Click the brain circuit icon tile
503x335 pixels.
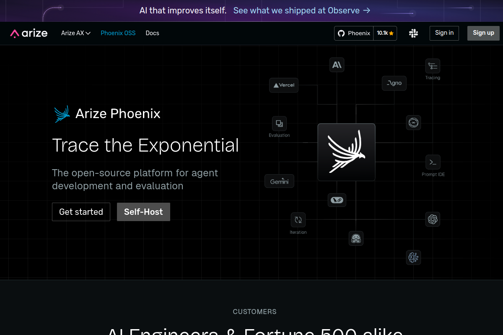413,257
